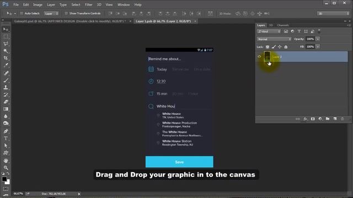Screen dimensions: 353x198
Task: Toggle lock image pixels
Action: [274, 47]
